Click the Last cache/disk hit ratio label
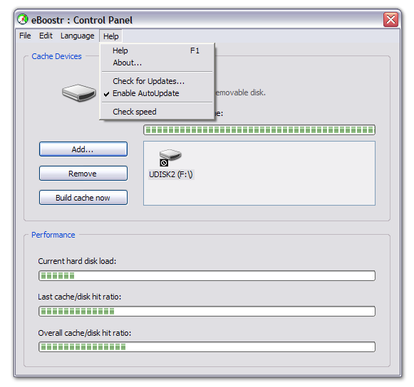 [80, 297]
